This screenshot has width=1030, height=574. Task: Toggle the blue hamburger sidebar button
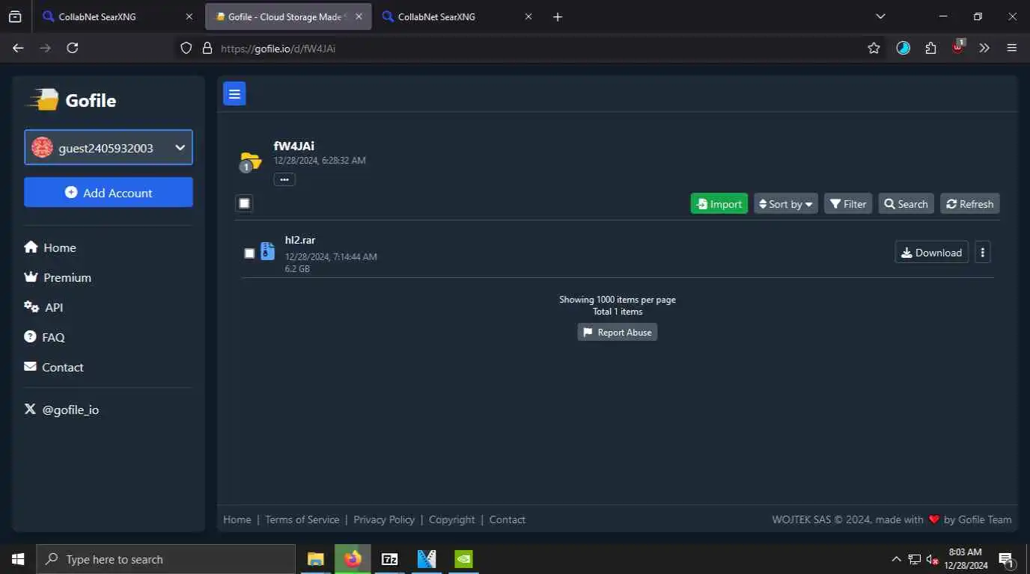coord(234,93)
